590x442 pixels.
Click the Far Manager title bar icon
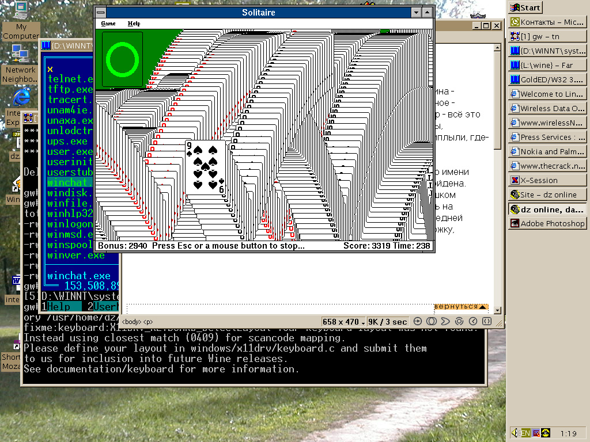46,45
